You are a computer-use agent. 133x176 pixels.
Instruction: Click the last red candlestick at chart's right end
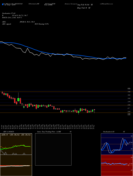[94, 110]
